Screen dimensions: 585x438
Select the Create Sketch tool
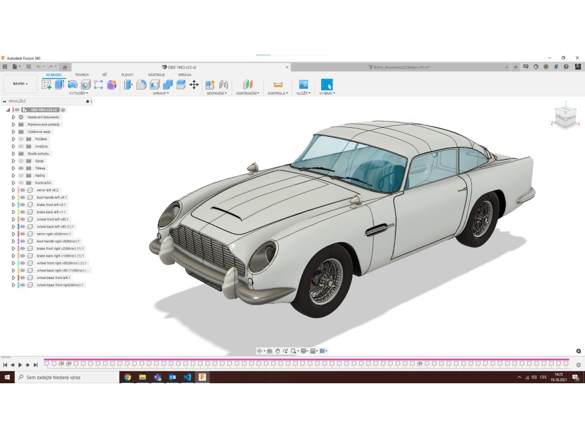(x=47, y=84)
